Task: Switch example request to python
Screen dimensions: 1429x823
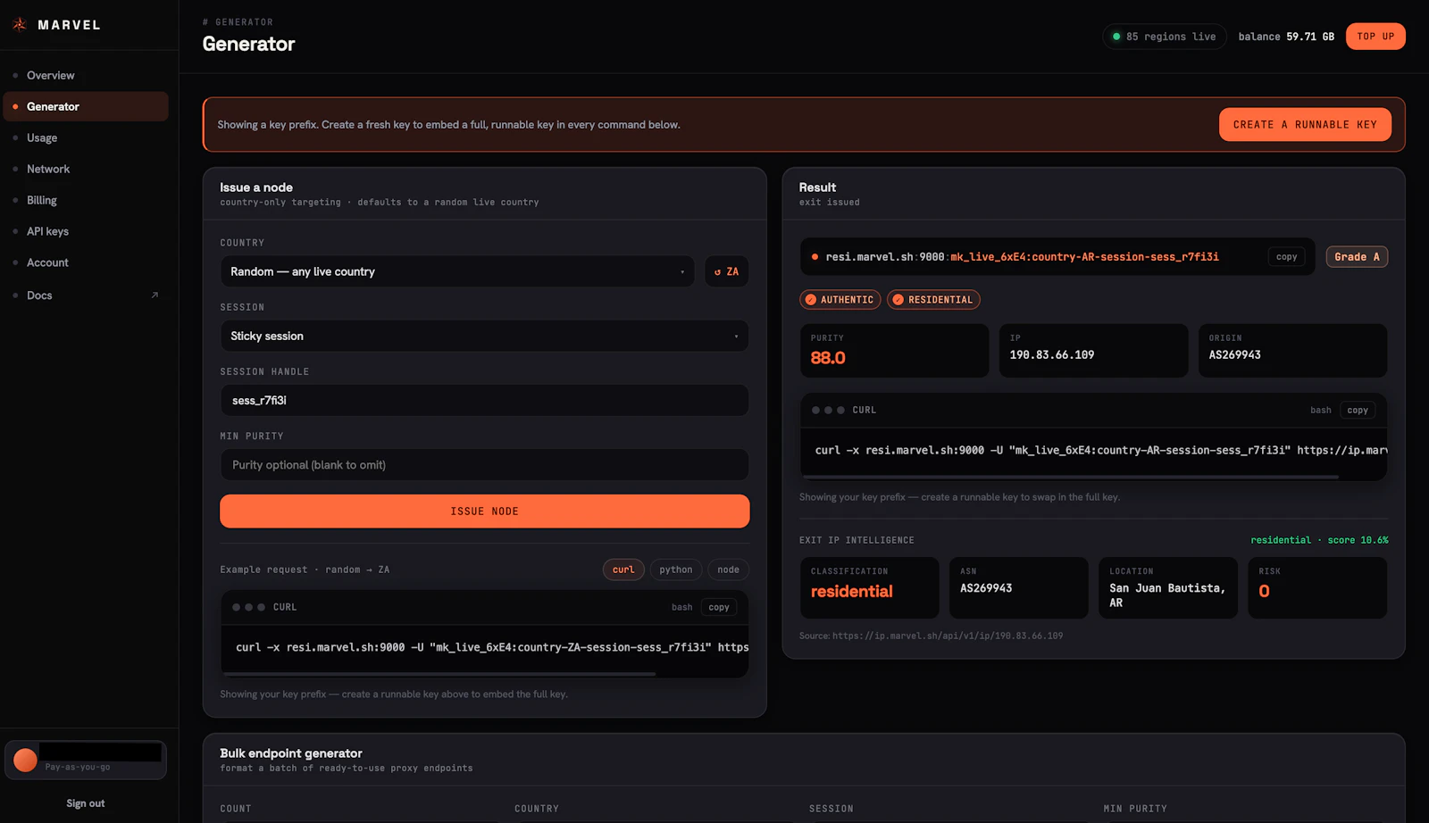Action: 676,569
